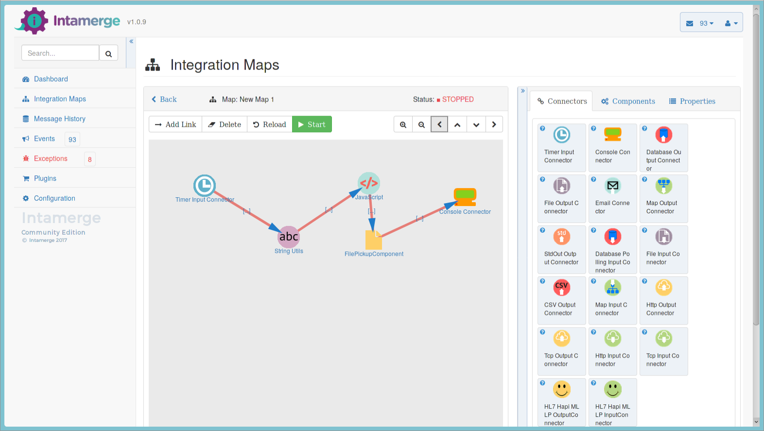Viewport: 764px width, 431px height.
Task: Select the Tcp Input Connector icon
Action: 664,338
